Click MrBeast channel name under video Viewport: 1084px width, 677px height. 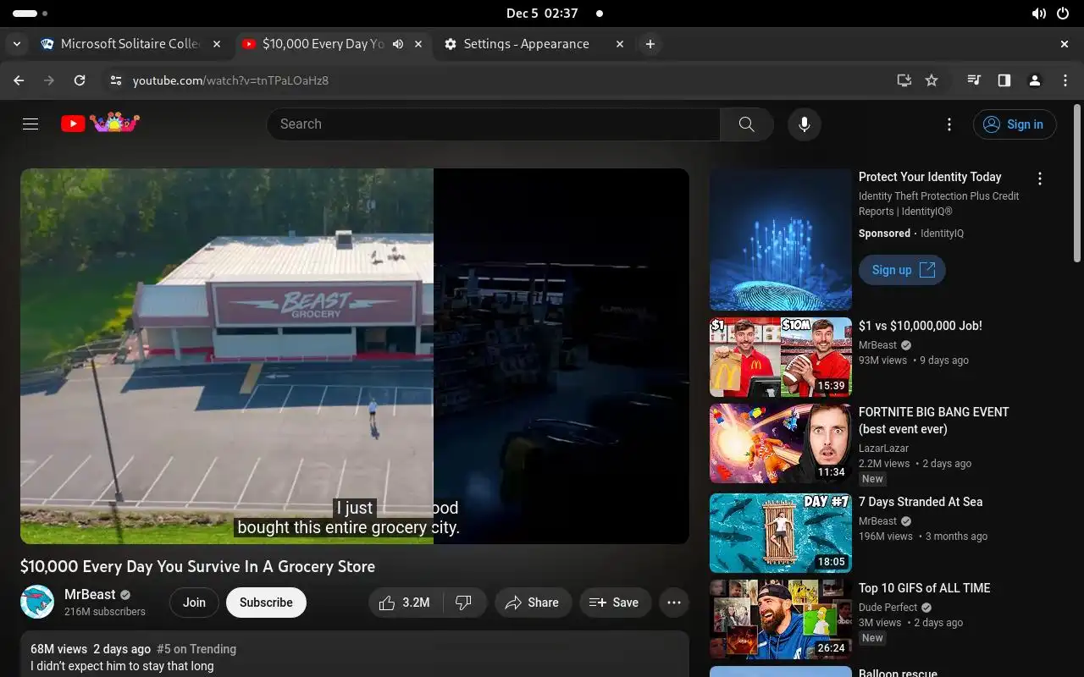coord(90,595)
